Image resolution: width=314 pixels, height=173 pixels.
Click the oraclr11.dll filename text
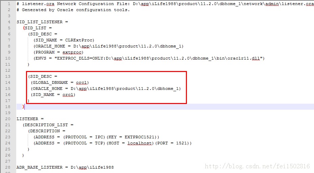pos(243,59)
